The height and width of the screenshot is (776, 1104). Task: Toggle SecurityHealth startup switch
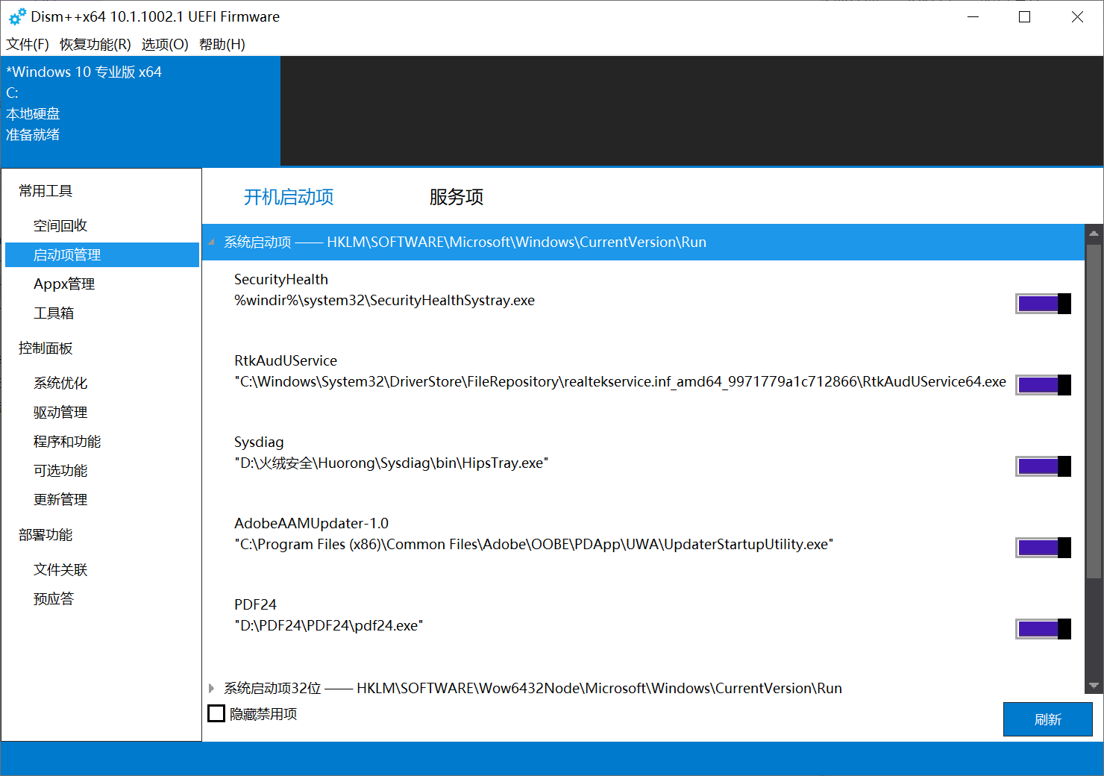click(1043, 304)
